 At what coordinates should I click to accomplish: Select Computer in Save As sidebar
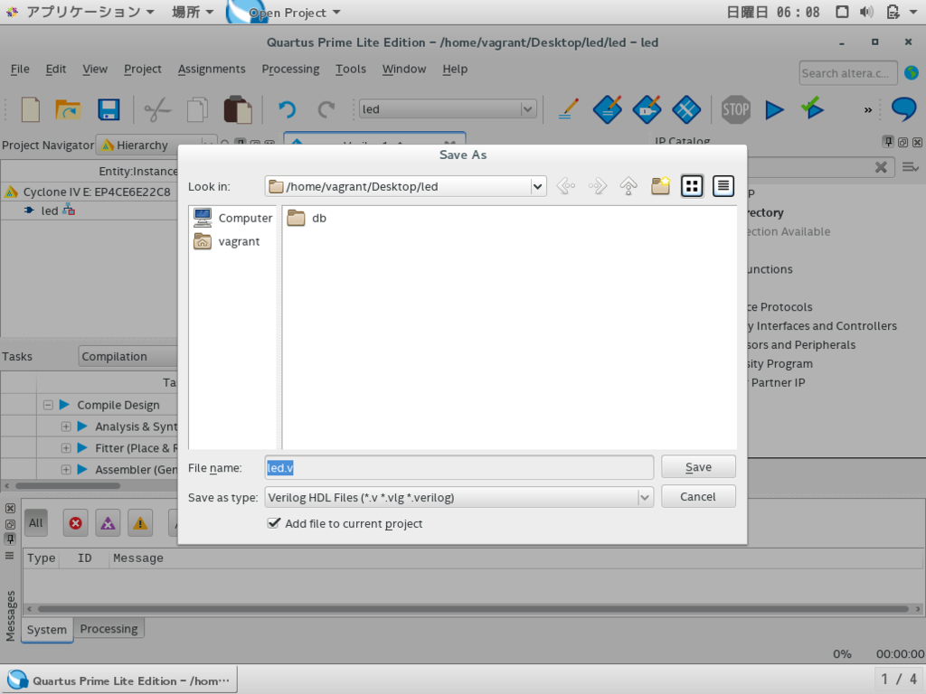[232, 218]
